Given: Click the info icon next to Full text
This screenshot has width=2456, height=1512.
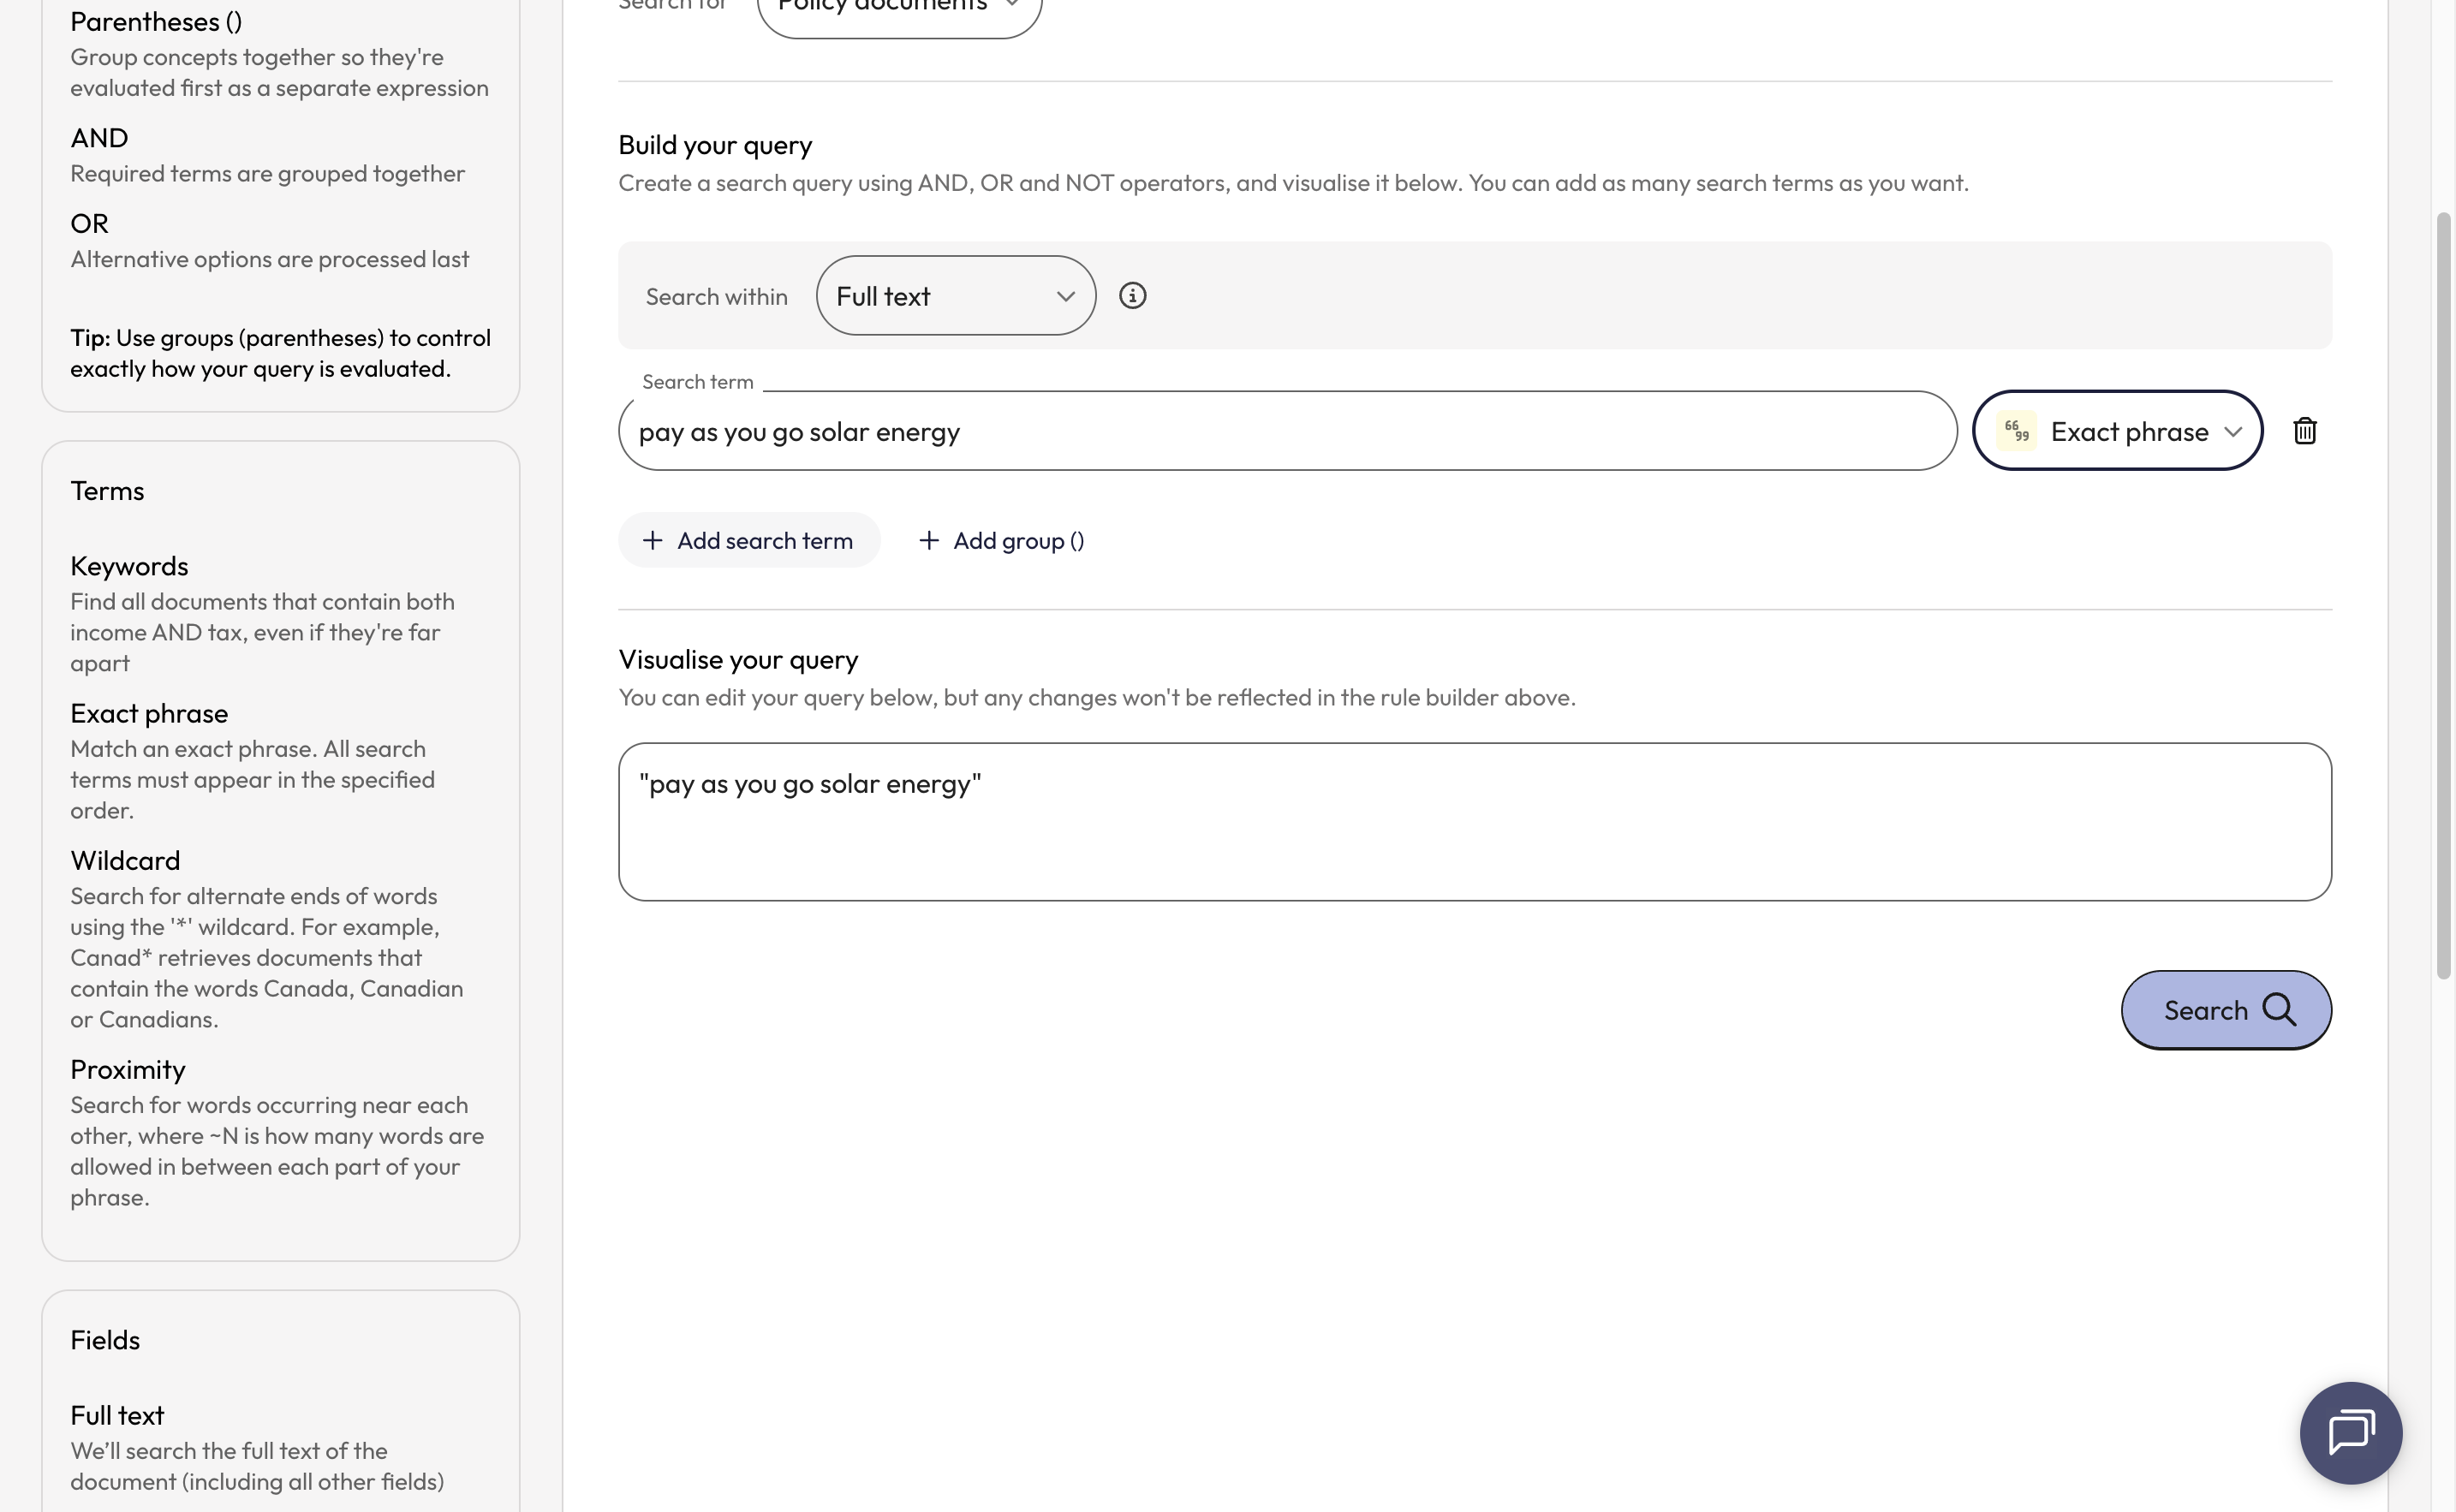Looking at the screenshot, I should point(1132,296).
